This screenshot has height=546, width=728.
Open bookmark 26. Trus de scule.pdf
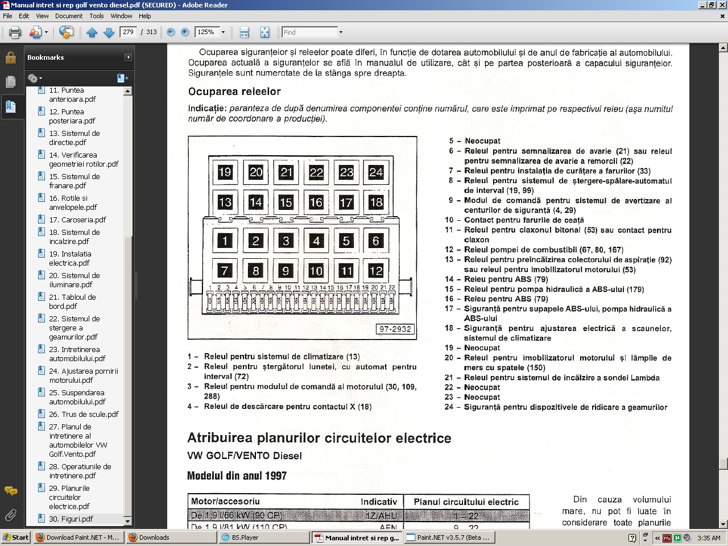coord(84,414)
